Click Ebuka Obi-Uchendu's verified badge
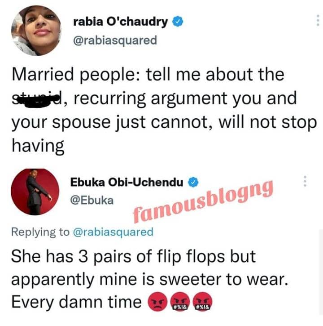323x326 pixels. tap(193, 183)
